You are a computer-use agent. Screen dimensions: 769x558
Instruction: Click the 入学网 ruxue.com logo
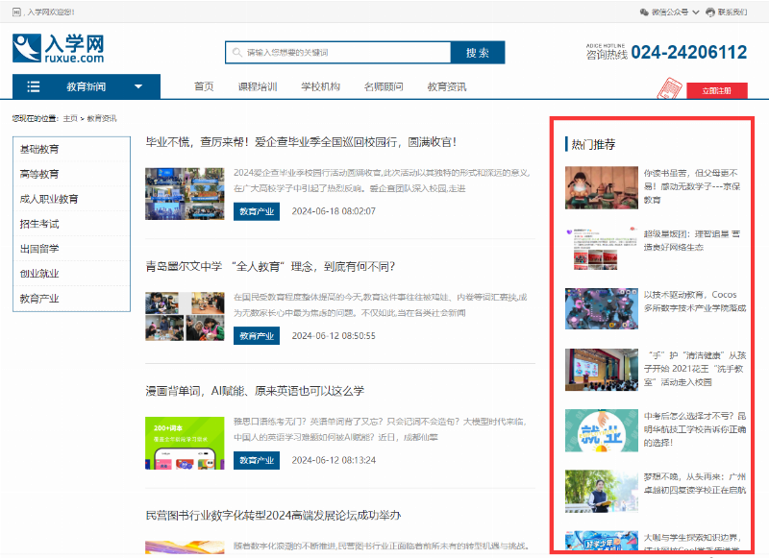click(59, 48)
